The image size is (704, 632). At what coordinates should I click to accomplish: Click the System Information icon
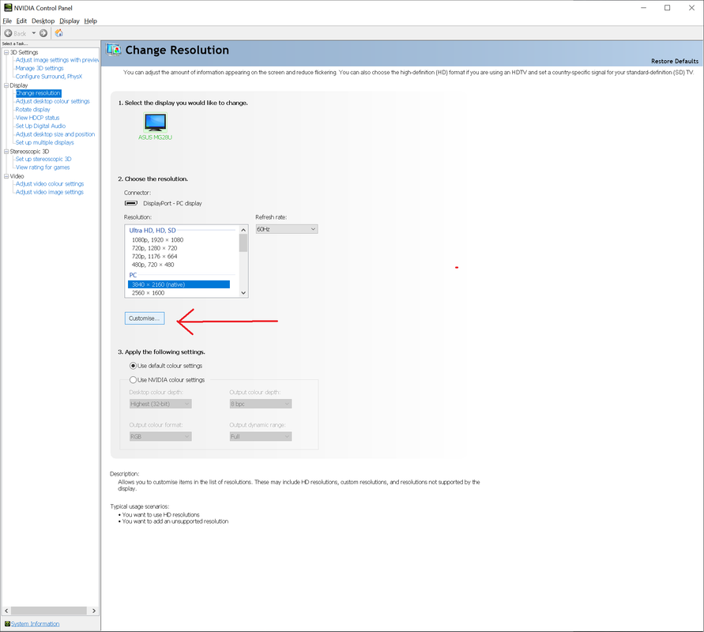click(7, 623)
